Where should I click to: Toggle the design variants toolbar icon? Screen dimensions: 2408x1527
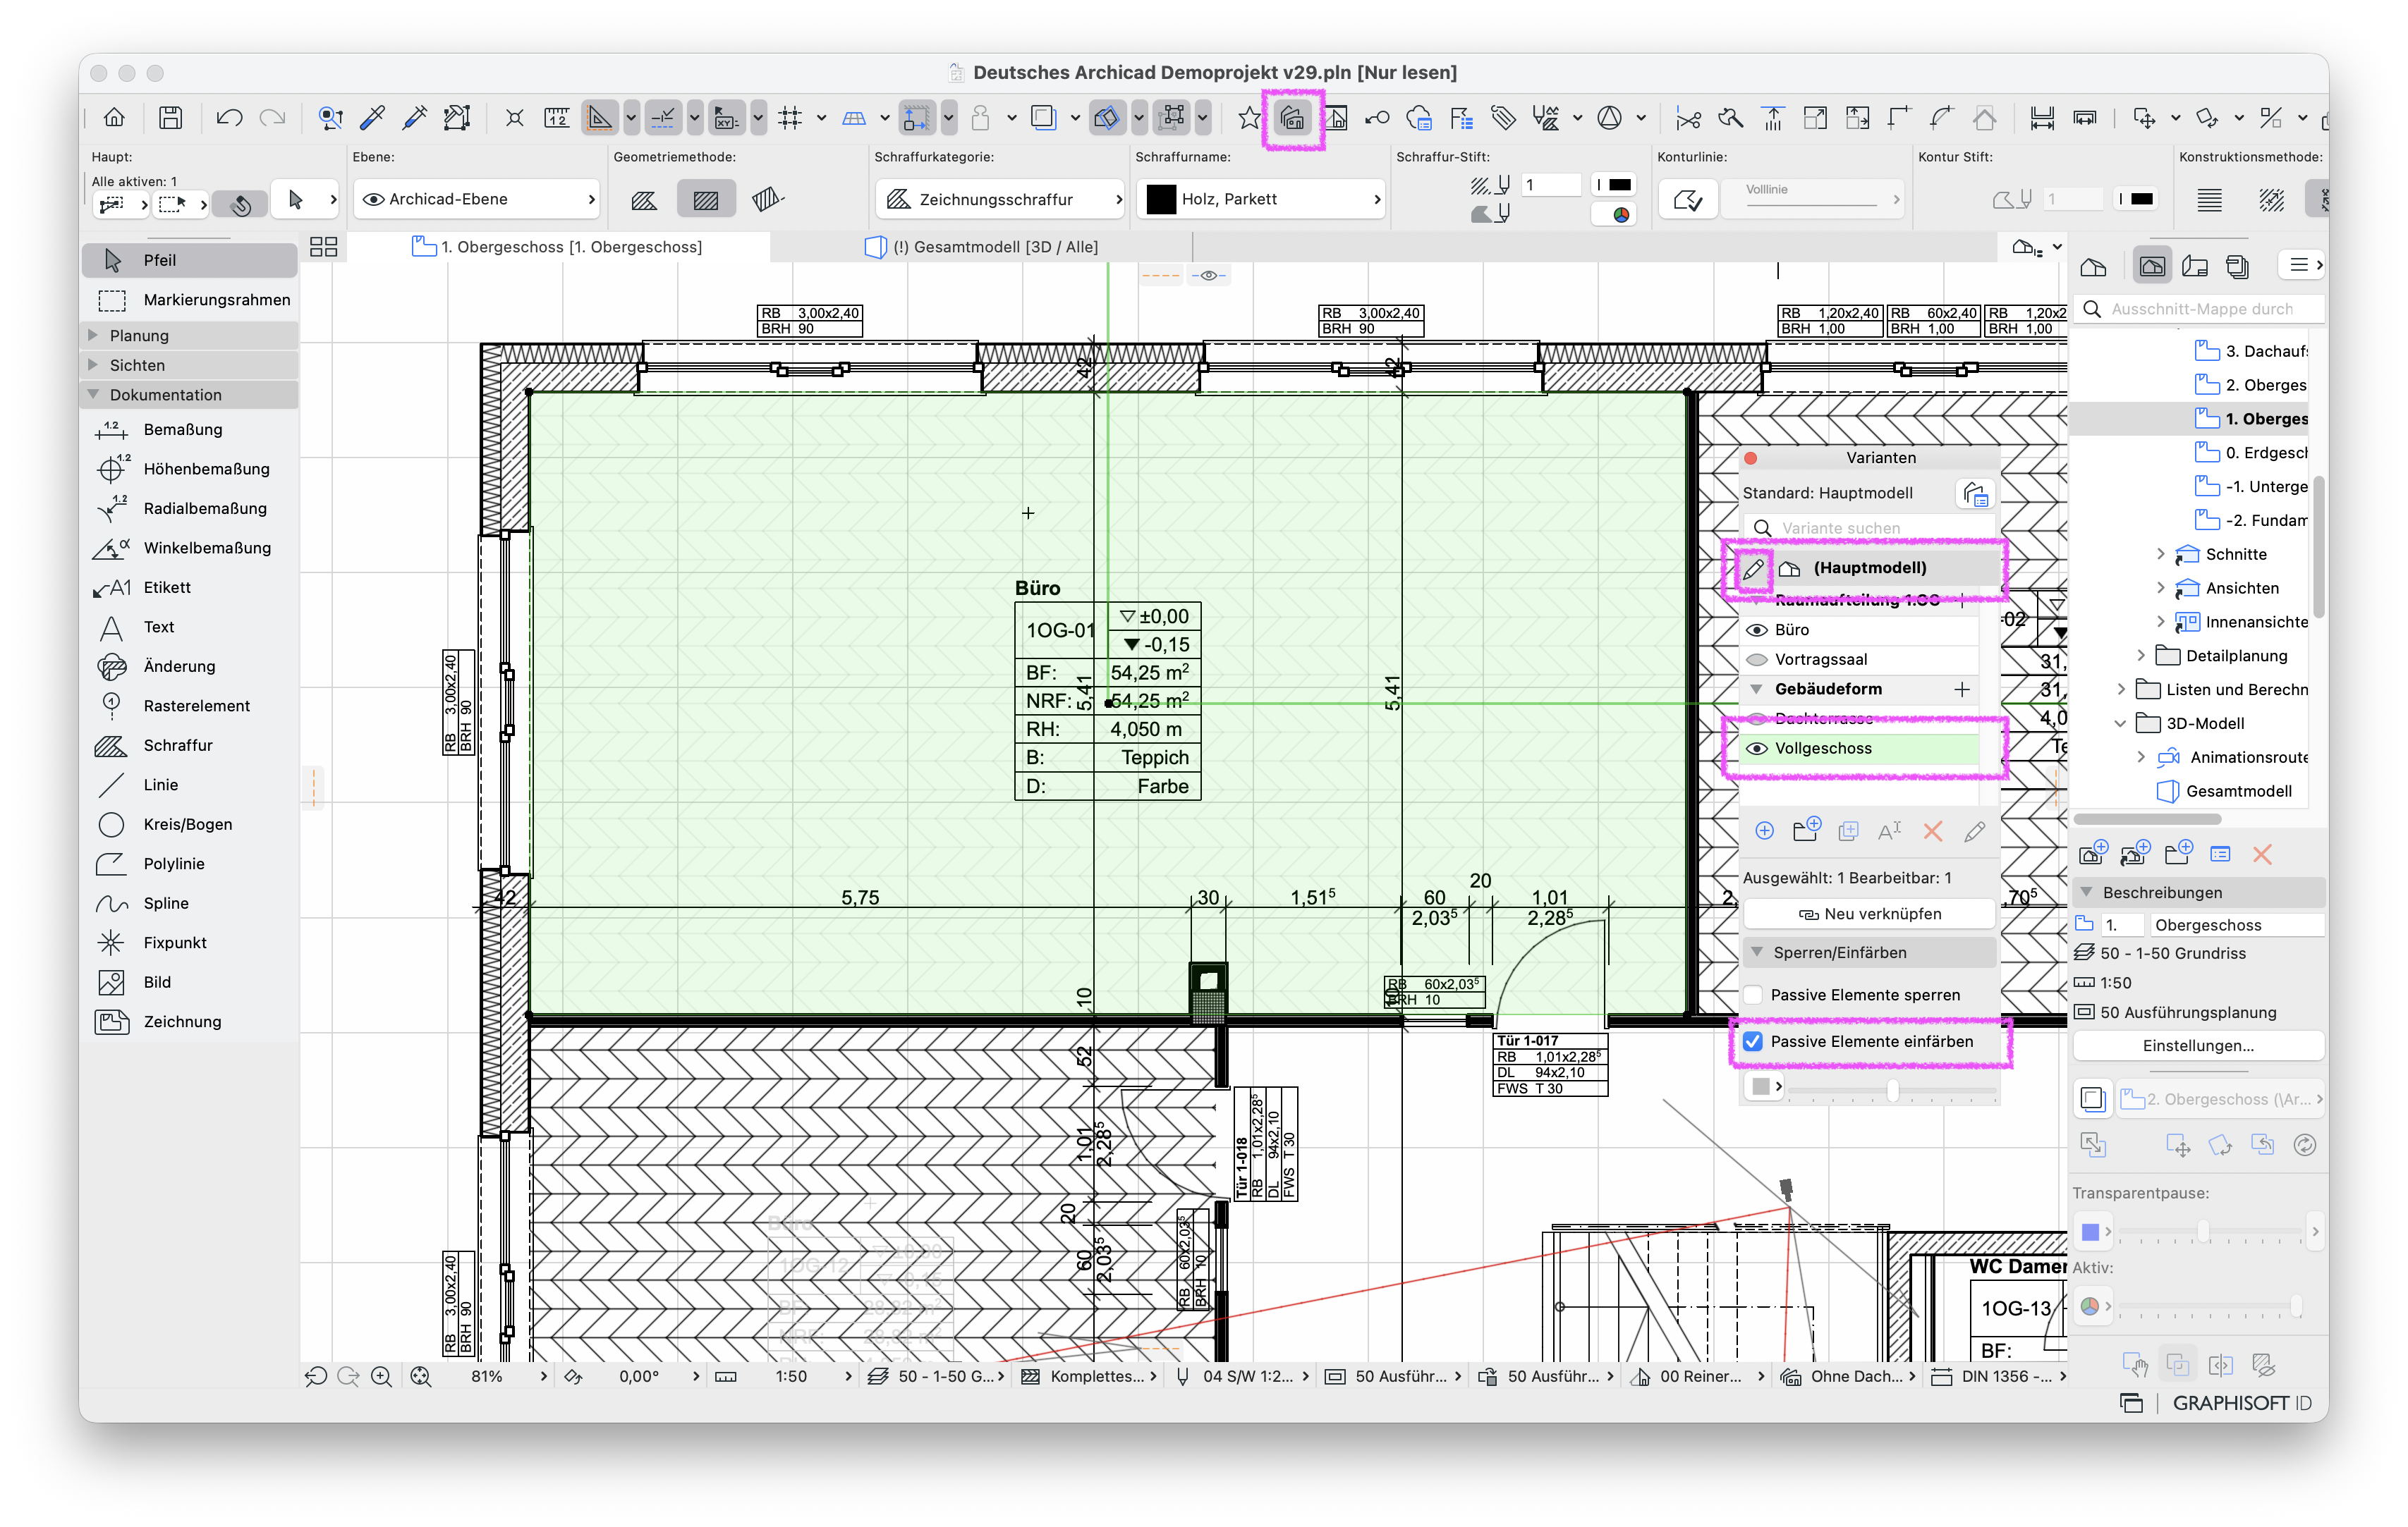click(x=1292, y=119)
